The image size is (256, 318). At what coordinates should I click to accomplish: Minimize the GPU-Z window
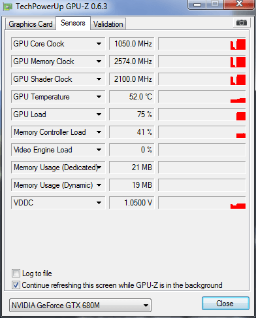click(x=197, y=4)
